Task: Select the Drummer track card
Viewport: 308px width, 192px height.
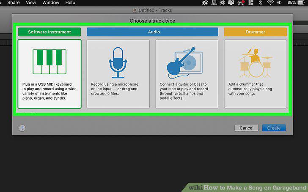Action: coord(256,74)
